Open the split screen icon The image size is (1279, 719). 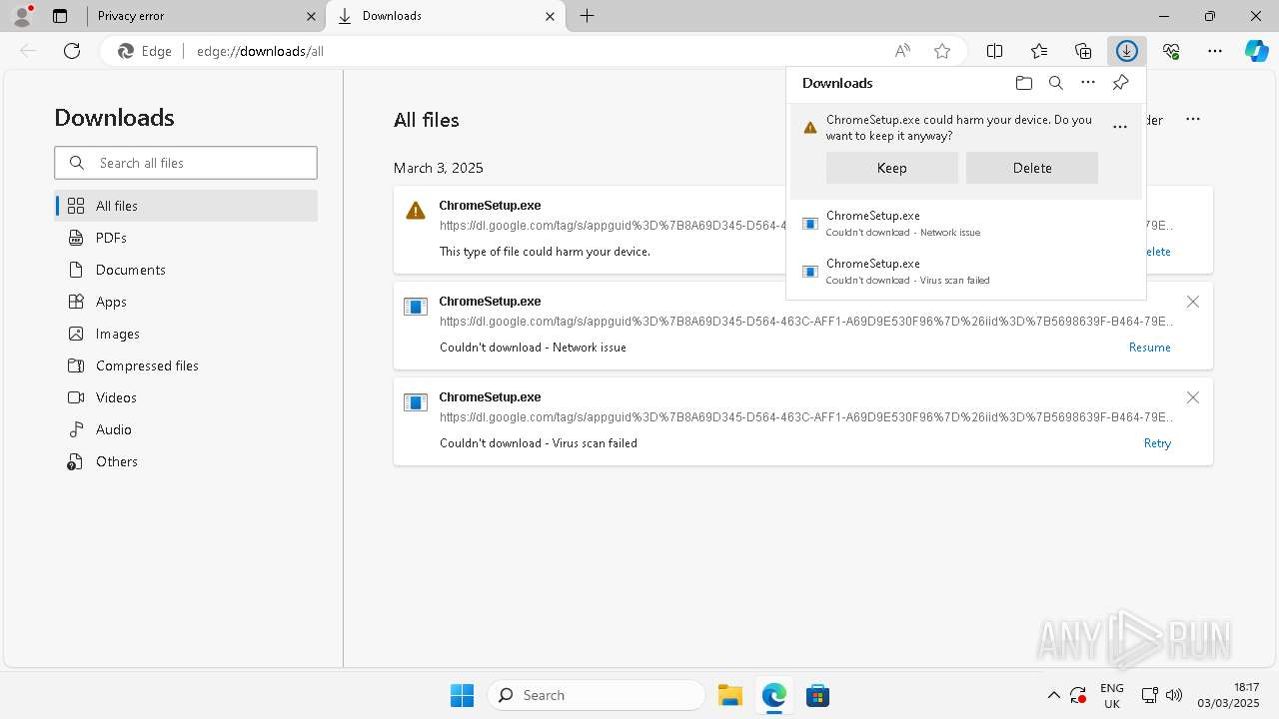pyautogui.click(x=995, y=51)
